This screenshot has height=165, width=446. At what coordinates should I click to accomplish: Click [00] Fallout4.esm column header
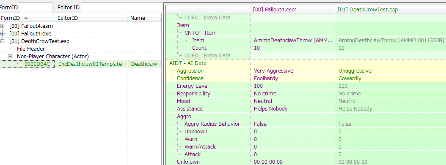click(293, 10)
